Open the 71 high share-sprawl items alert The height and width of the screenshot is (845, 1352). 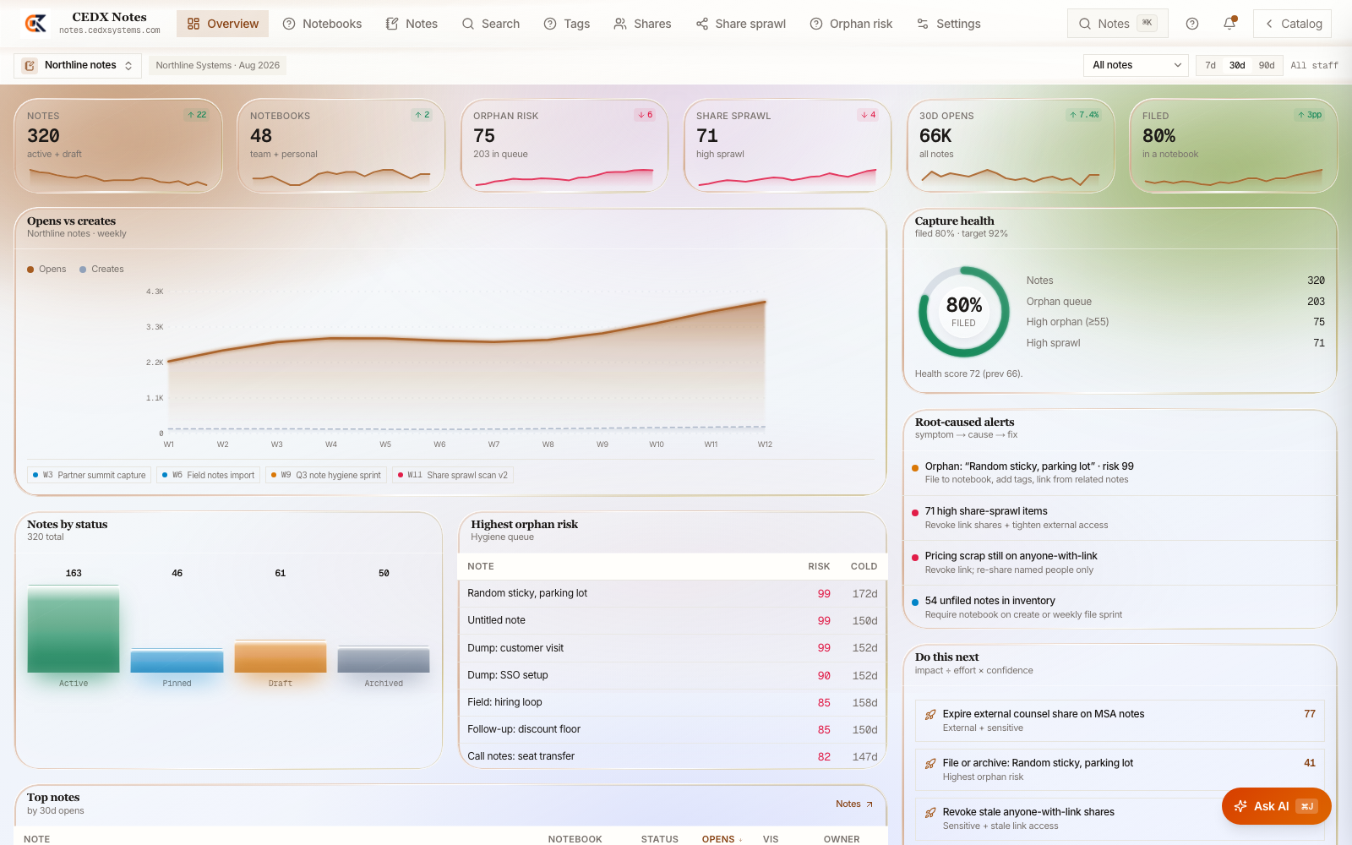[1120, 518]
